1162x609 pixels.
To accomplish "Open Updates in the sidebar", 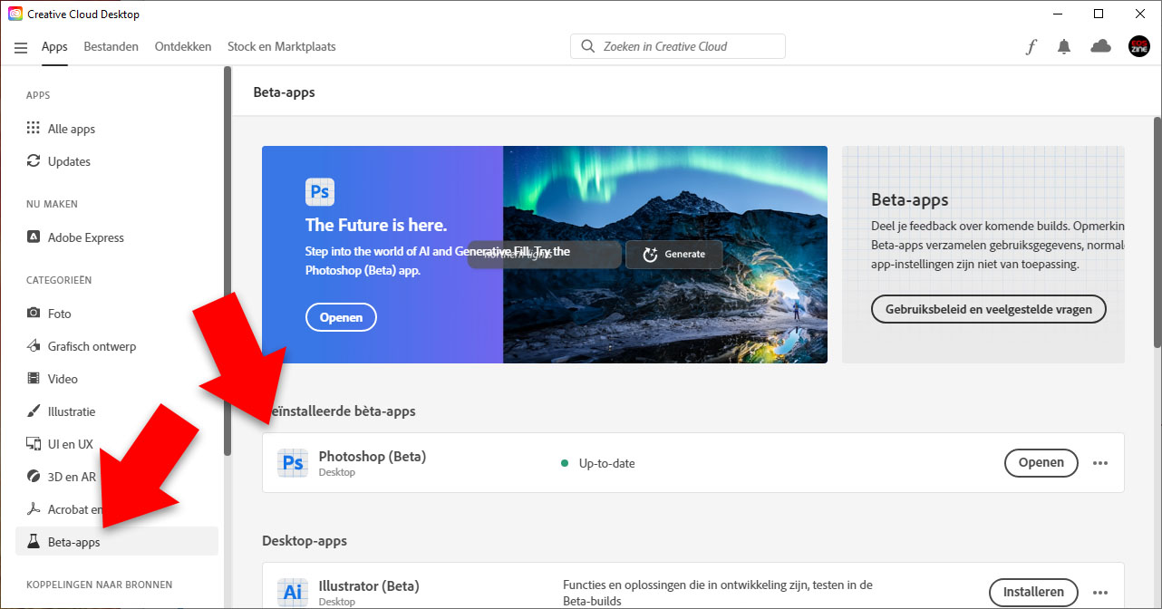I will tap(69, 161).
